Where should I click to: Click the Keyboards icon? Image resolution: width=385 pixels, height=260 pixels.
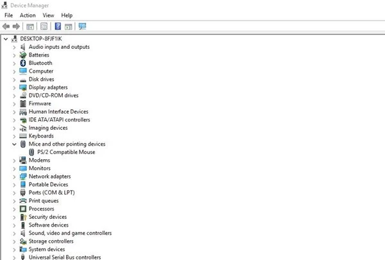point(23,136)
